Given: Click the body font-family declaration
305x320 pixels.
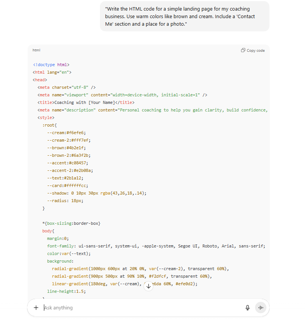Looking at the screenshot, I should pos(151,246).
